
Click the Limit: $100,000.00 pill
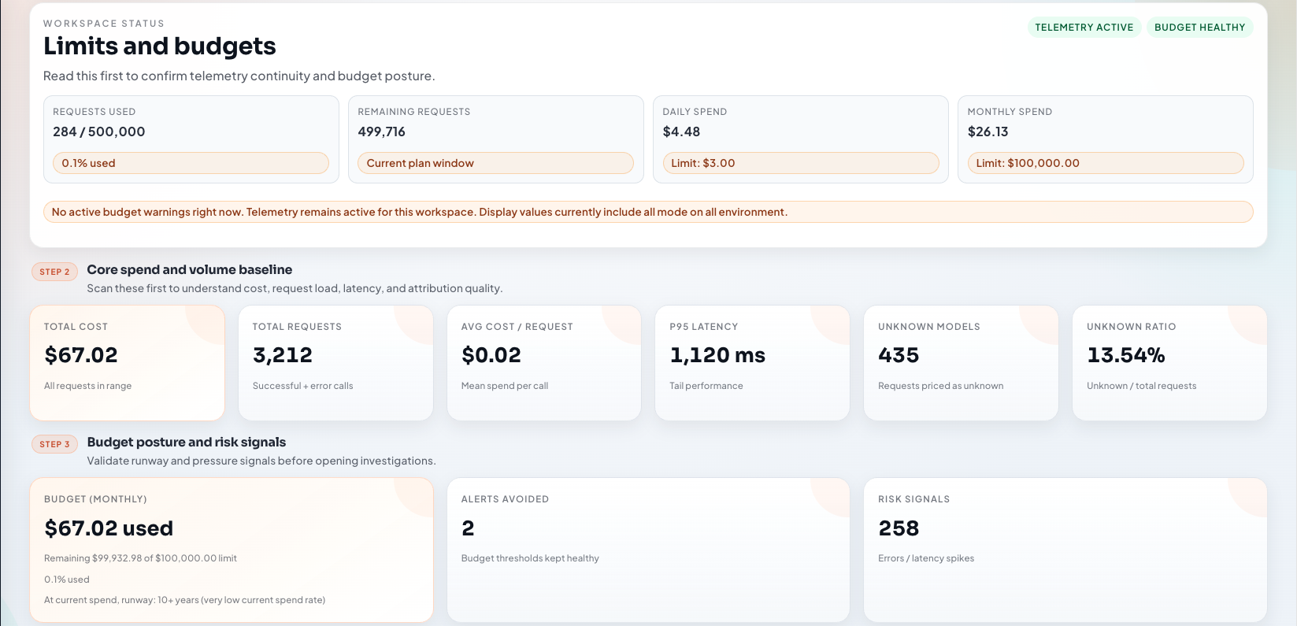pyautogui.click(x=1106, y=163)
